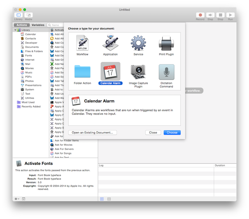The image size is (249, 219).
Task: Choose the Application document type
Action: point(110,45)
